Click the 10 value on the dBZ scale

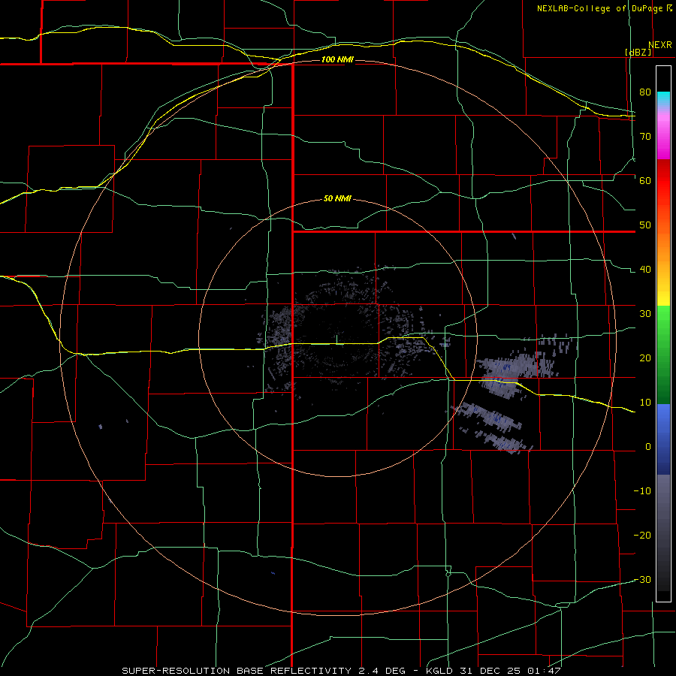click(x=645, y=403)
